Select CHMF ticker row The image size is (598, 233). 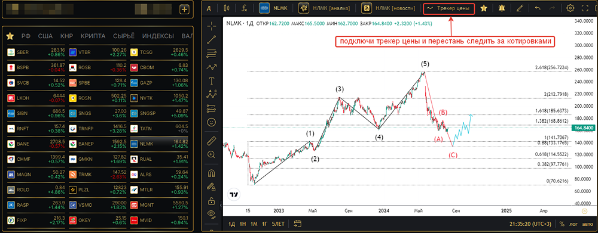[x=36, y=159]
